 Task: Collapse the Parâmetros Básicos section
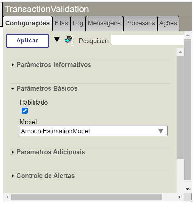47,88
